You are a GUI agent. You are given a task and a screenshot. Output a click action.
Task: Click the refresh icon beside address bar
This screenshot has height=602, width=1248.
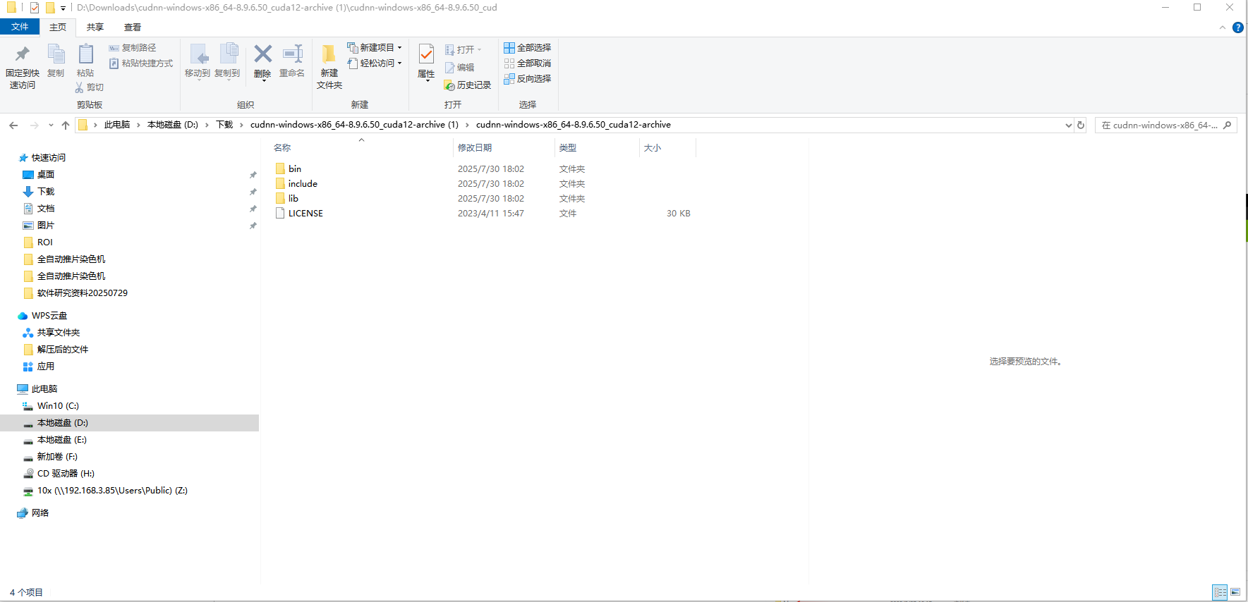click(x=1081, y=125)
